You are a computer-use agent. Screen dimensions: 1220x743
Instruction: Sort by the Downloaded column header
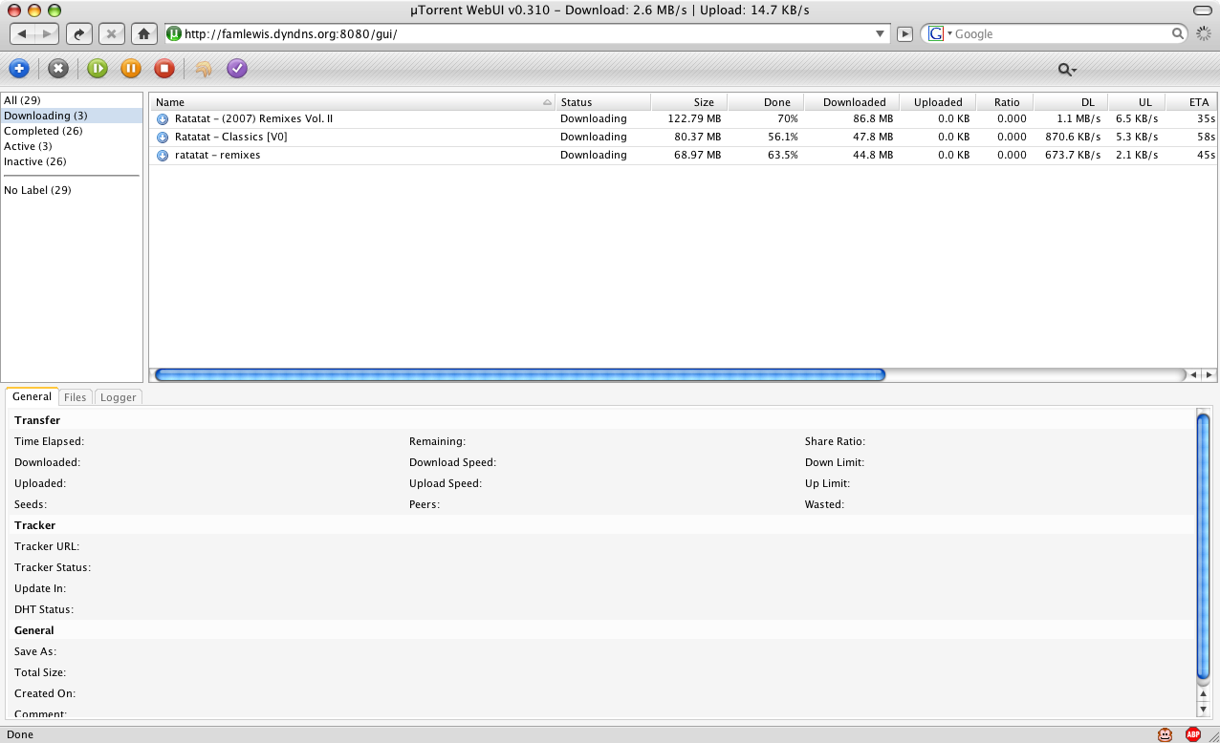pyautogui.click(x=852, y=102)
